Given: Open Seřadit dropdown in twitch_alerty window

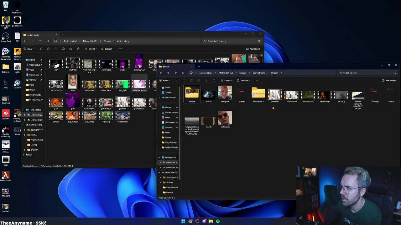Looking at the screenshot, I should 91,49.
